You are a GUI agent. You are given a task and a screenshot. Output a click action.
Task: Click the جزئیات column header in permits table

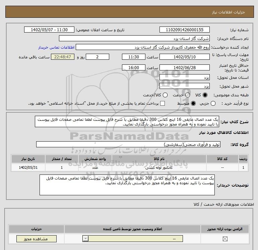tap(37, 229)
